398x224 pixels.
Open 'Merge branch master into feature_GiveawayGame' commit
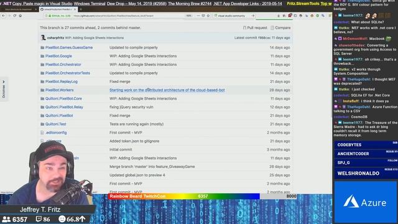click(152, 167)
